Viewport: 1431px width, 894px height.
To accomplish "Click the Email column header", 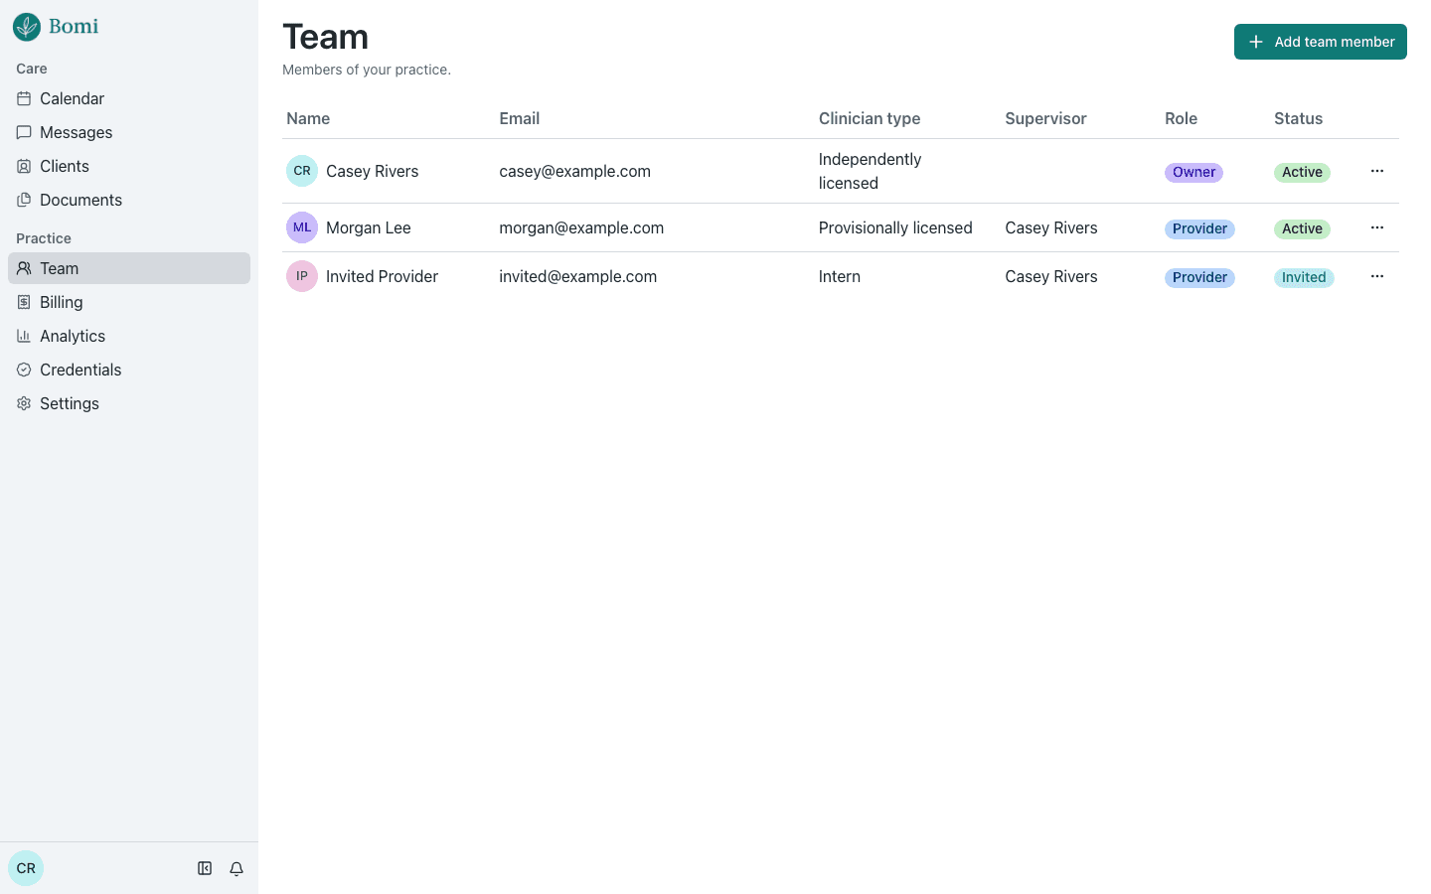I will pyautogui.click(x=520, y=118).
